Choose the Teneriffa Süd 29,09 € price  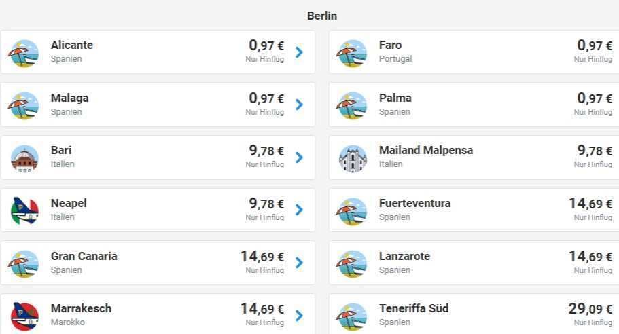point(590,308)
